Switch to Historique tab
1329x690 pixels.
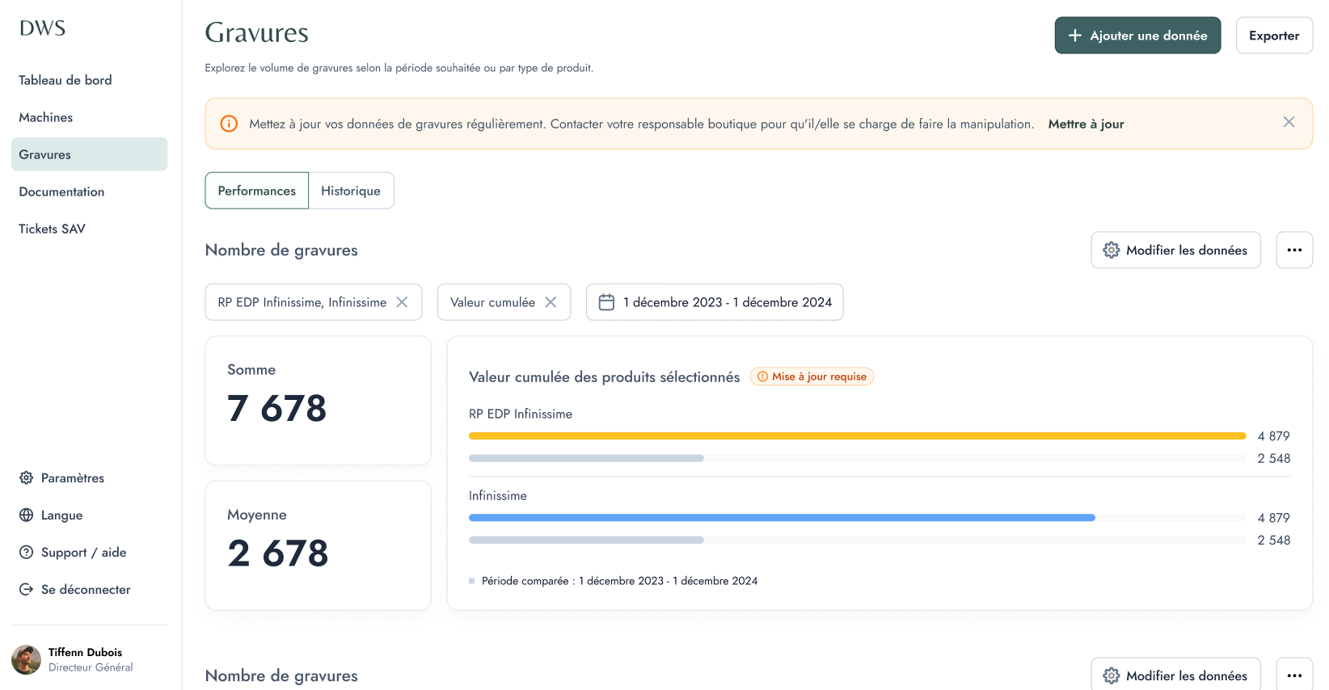point(351,191)
